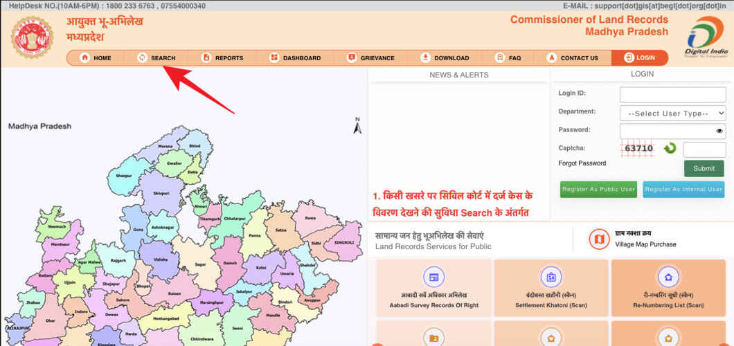Select Bhopal district on the map

[x=143, y=285]
